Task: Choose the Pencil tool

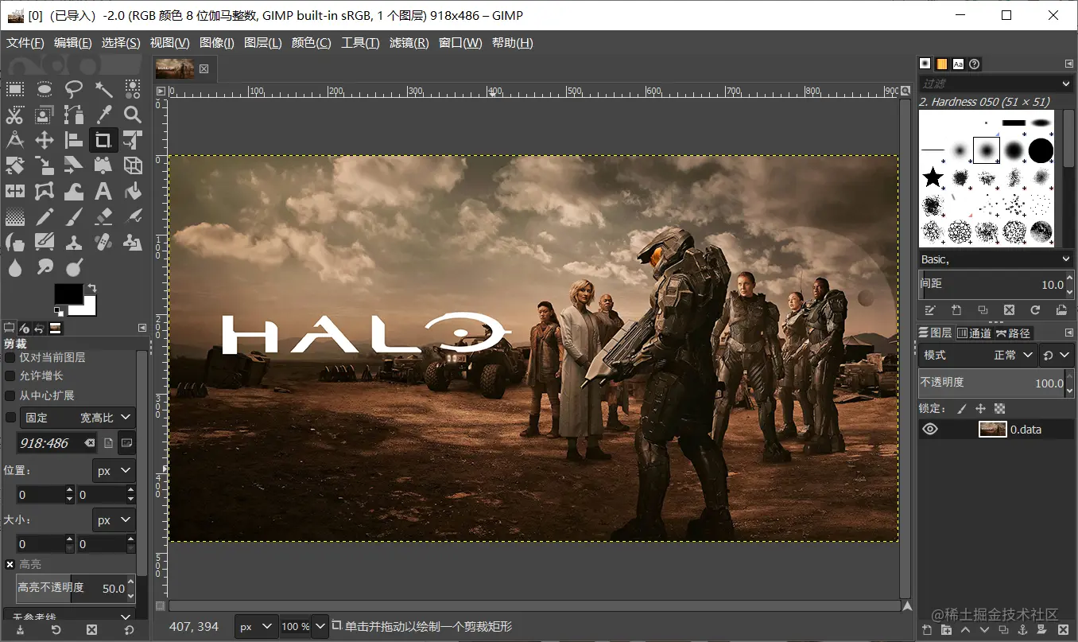Action: [x=45, y=217]
